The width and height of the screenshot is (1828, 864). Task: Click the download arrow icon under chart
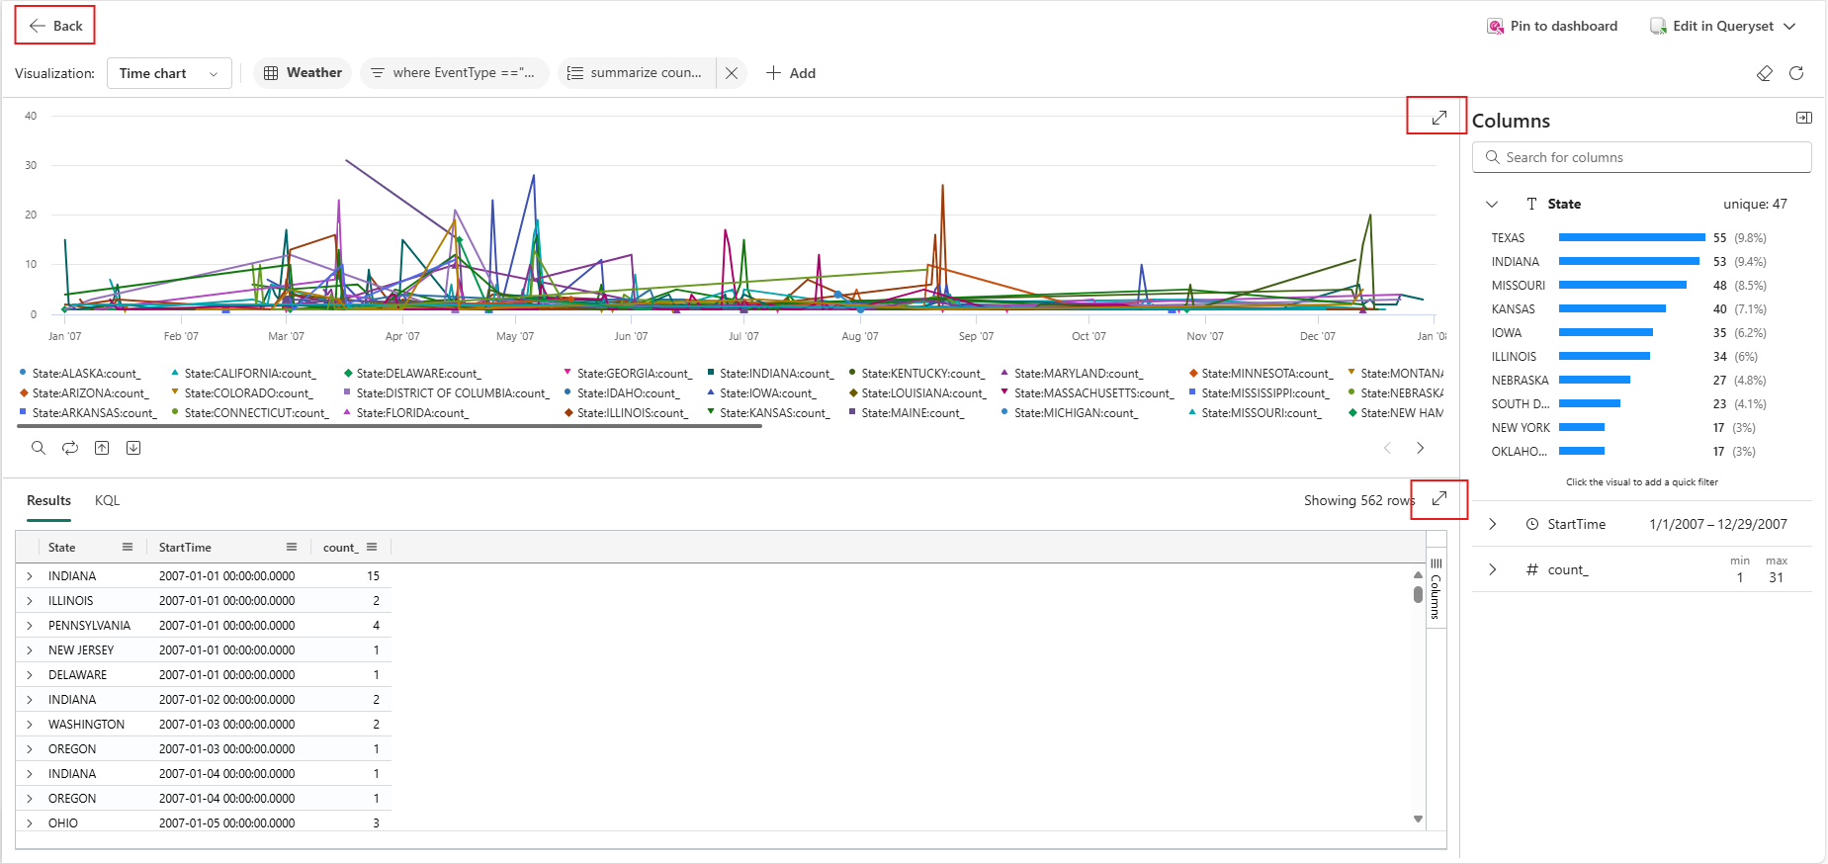tap(133, 448)
